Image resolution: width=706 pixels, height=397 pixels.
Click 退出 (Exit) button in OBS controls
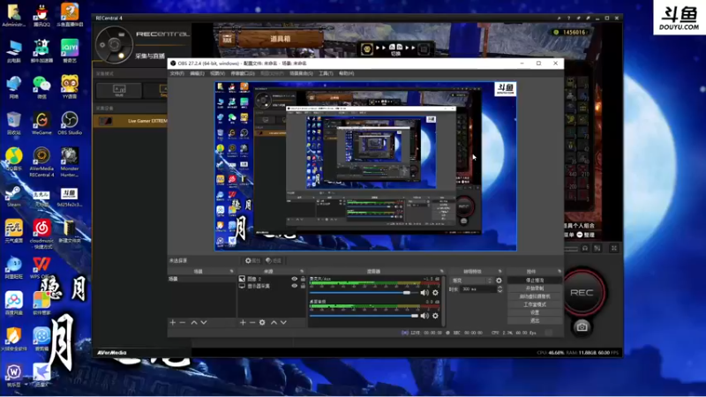[535, 320]
